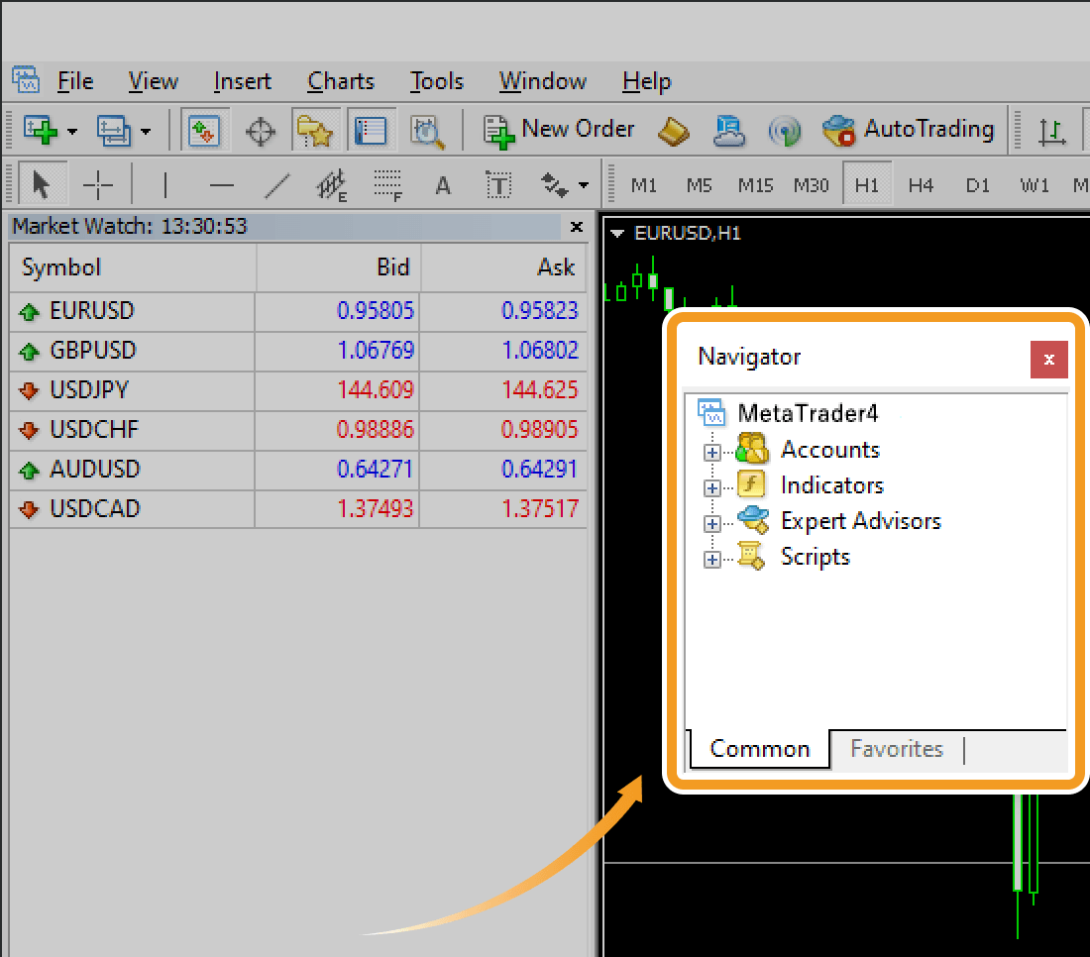1090x957 pixels.
Task: Select the Draw Trendline tool
Action: click(279, 185)
